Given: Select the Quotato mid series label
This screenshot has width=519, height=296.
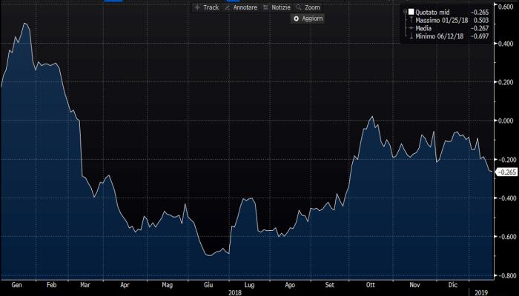Looking at the screenshot, I should (x=433, y=11).
